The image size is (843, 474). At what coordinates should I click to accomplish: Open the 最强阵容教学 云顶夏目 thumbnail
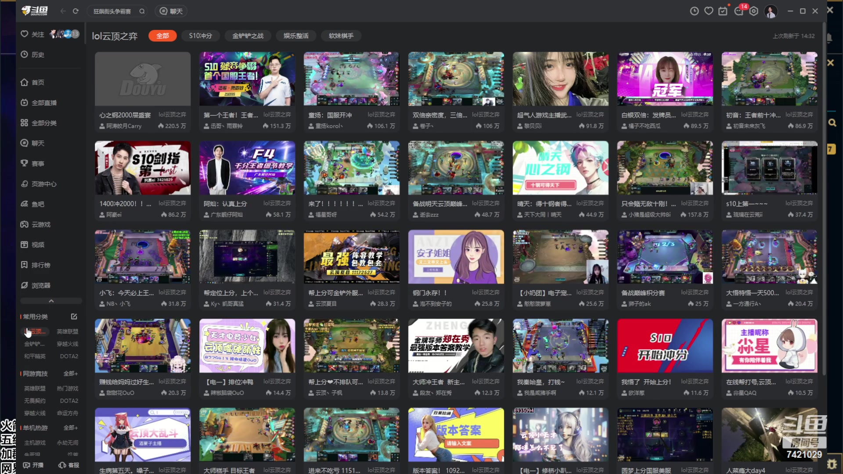[x=352, y=257]
